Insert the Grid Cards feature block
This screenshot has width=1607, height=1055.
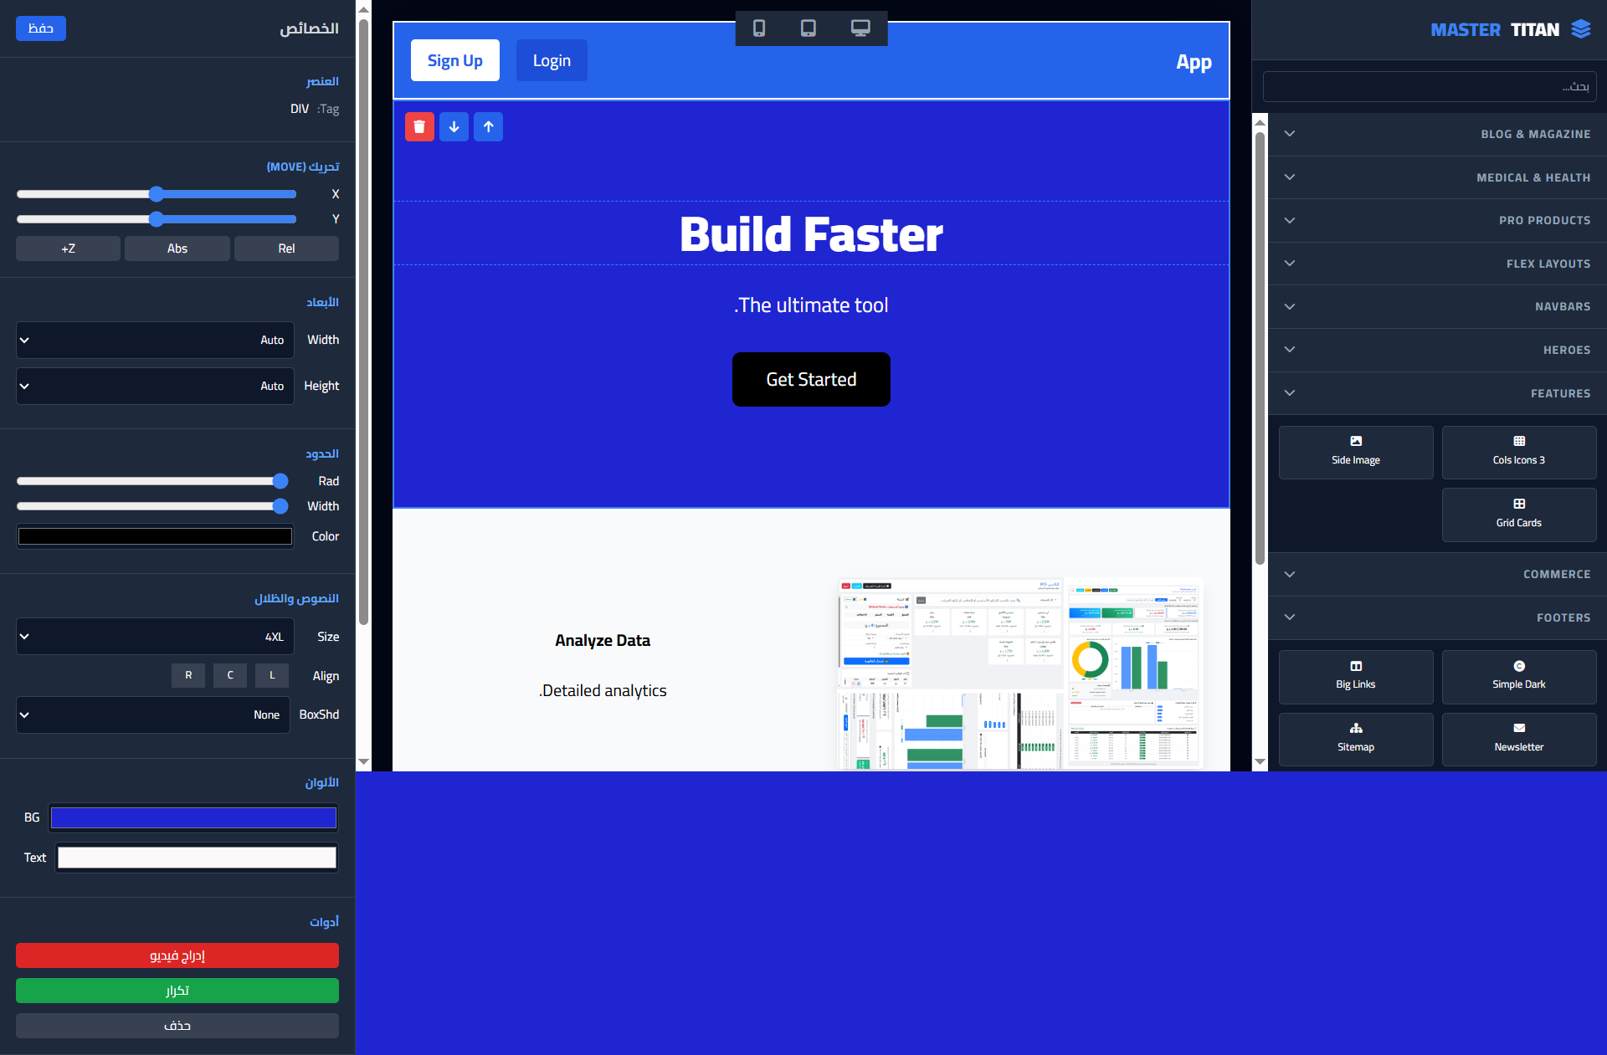pyautogui.click(x=1518, y=515)
